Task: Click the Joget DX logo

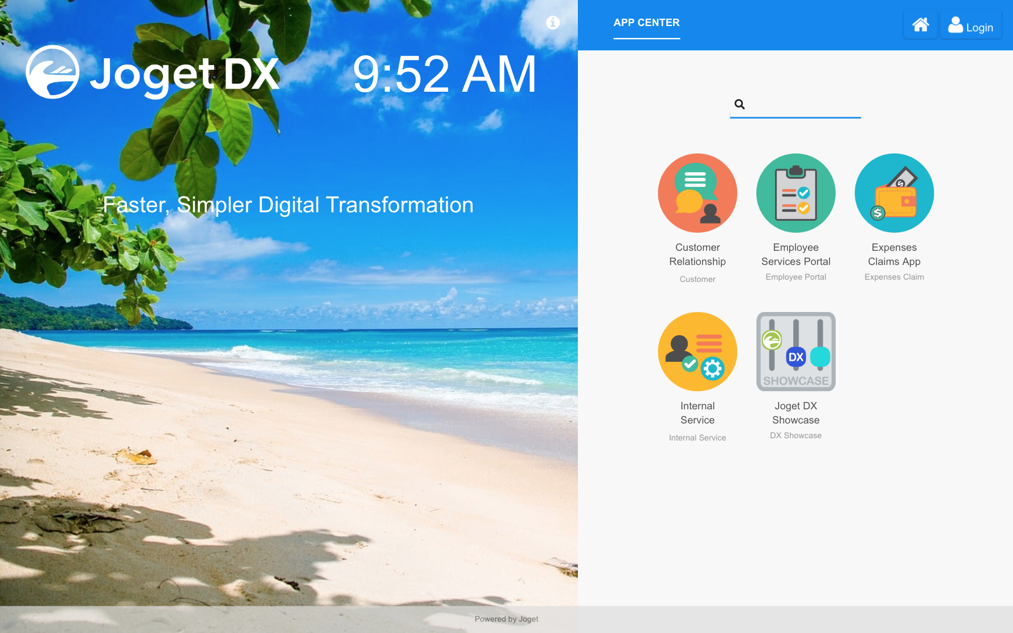Action: coord(153,72)
